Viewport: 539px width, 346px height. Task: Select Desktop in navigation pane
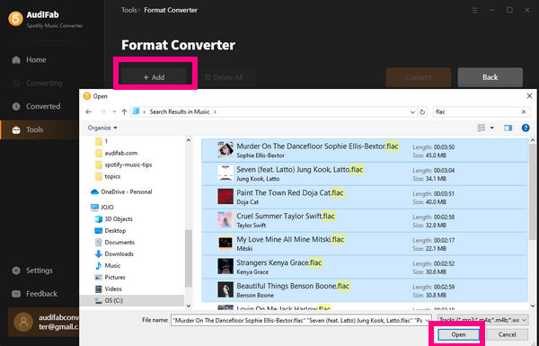coord(110,231)
